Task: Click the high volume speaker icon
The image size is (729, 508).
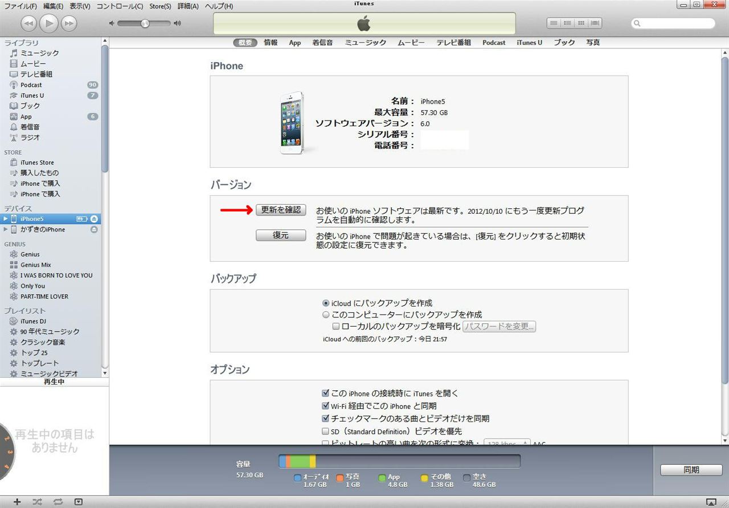Action: coord(177,23)
